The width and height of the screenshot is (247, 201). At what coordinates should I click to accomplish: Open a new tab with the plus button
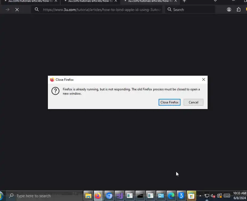click(184, 1)
